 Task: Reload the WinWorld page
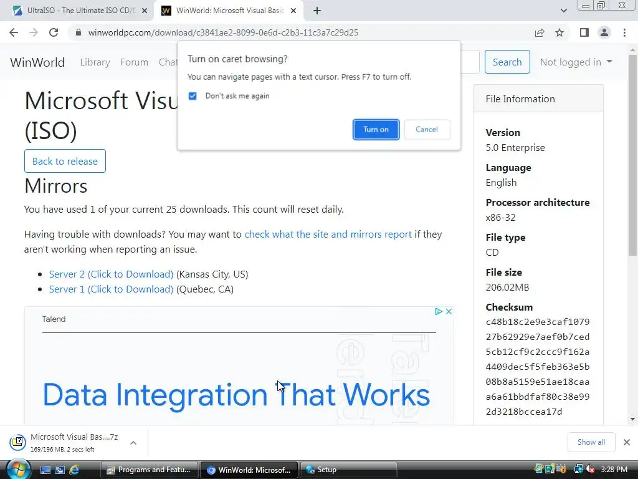54,32
